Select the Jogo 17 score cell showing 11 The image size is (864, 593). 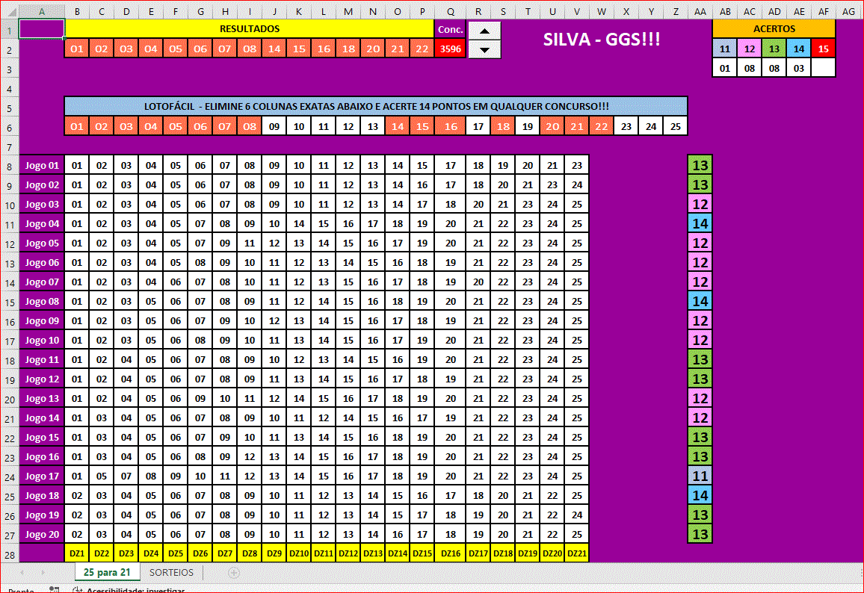tap(700, 476)
